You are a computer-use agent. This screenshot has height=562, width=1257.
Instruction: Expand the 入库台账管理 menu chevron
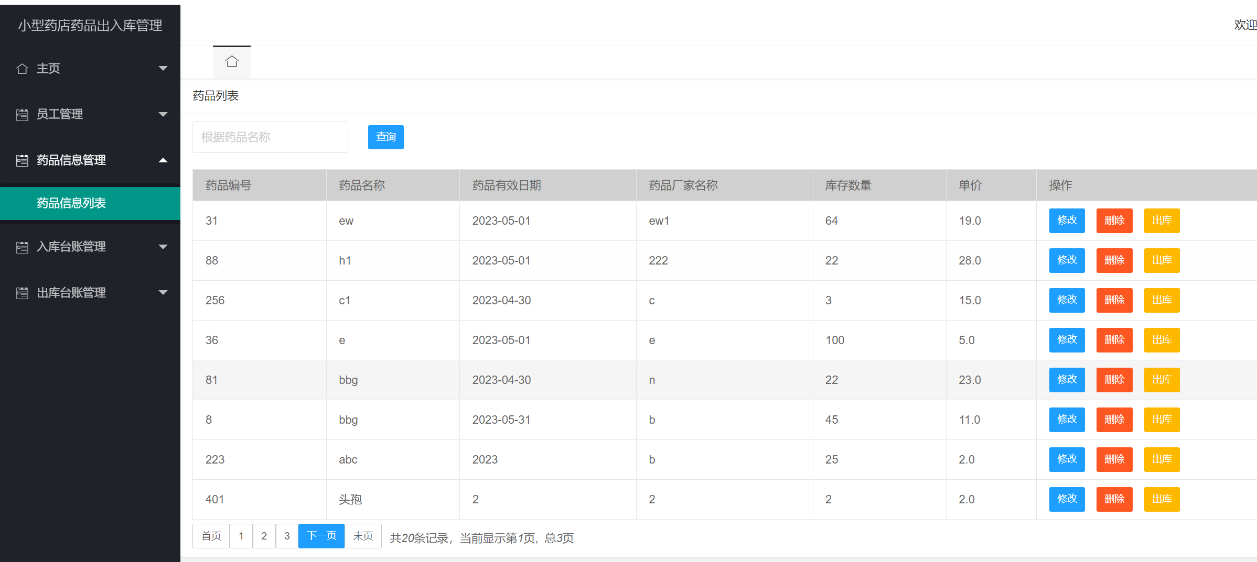(x=163, y=247)
